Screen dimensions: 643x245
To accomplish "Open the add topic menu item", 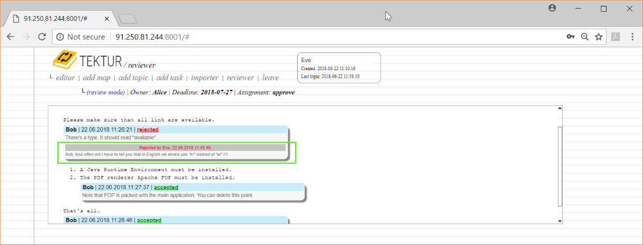I will click(133, 78).
